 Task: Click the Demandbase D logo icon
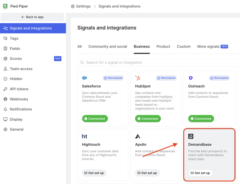click(x=191, y=136)
